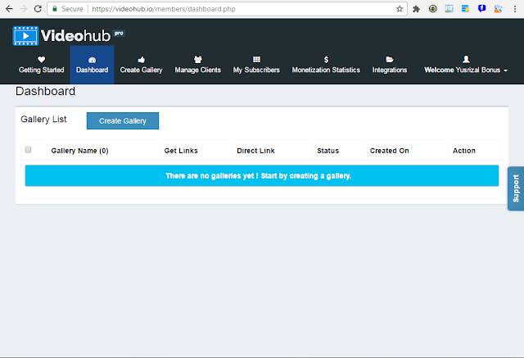Open the Manage Clients menu item

(198, 65)
